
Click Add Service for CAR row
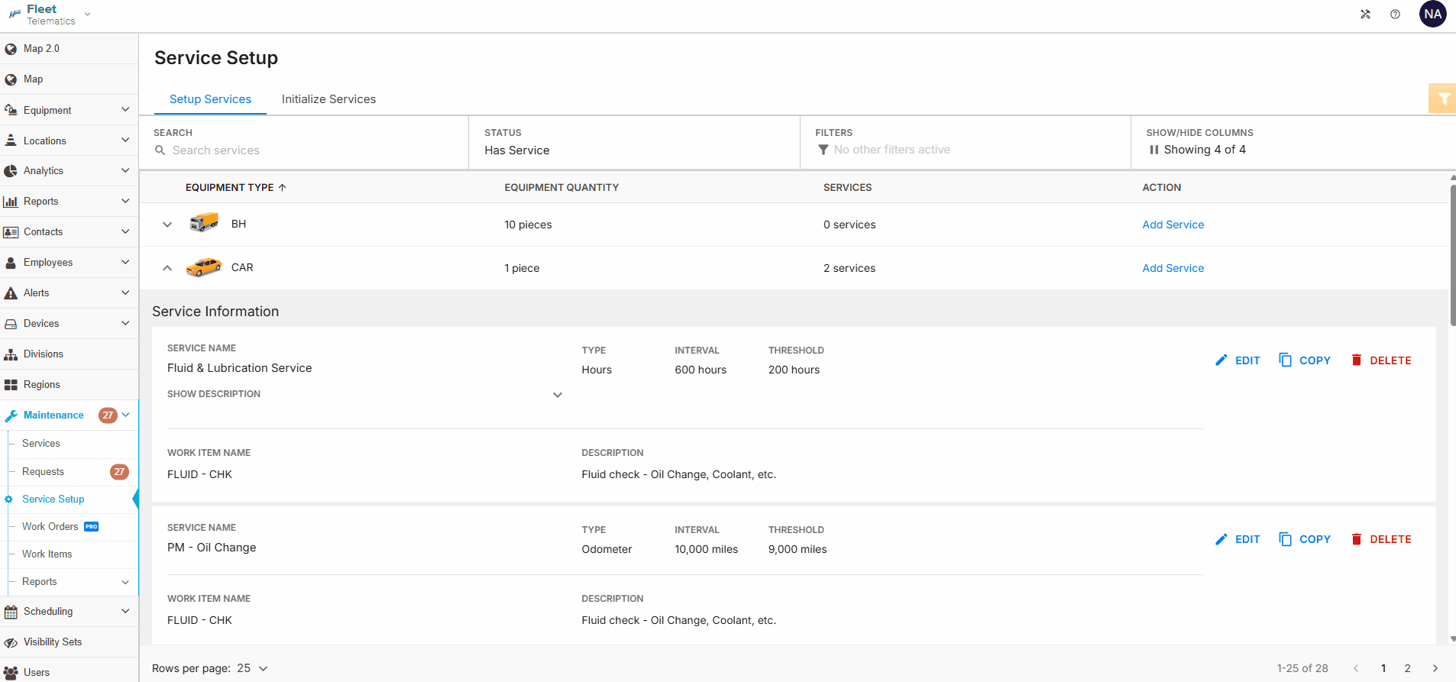(1173, 268)
